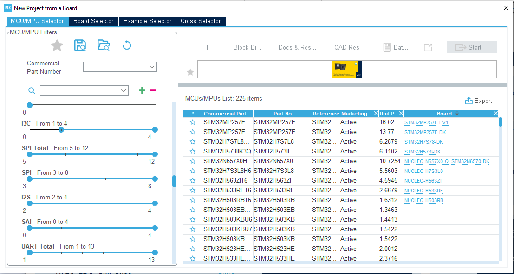Image resolution: width=514 pixels, height=274 pixels.
Task: Click the Export icon above the list
Action: 468,101
